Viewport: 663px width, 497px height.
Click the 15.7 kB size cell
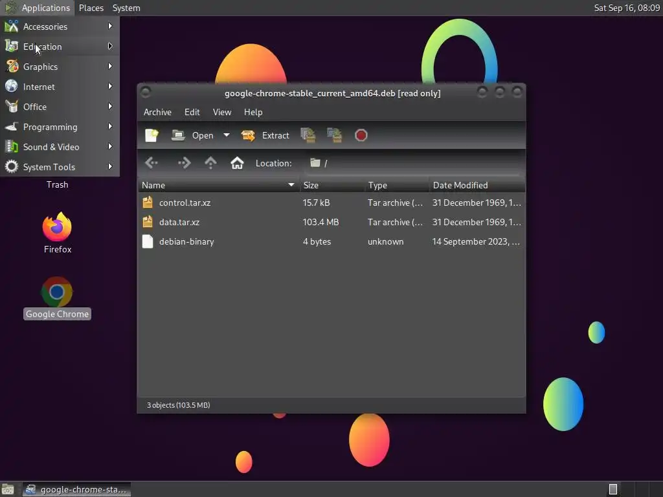pyautogui.click(x=316, y=203)
